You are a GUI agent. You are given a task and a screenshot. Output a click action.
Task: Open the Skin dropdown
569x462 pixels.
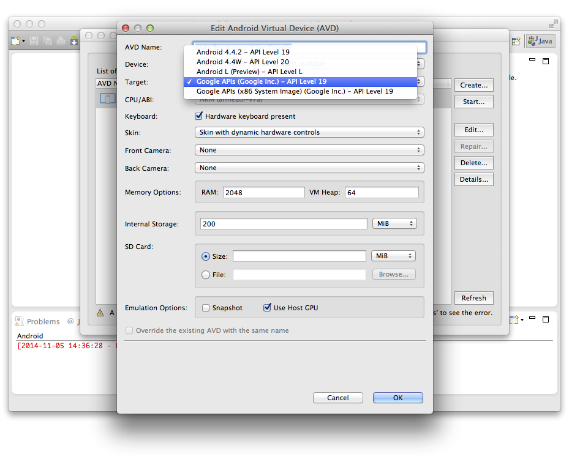click(309, 132)
